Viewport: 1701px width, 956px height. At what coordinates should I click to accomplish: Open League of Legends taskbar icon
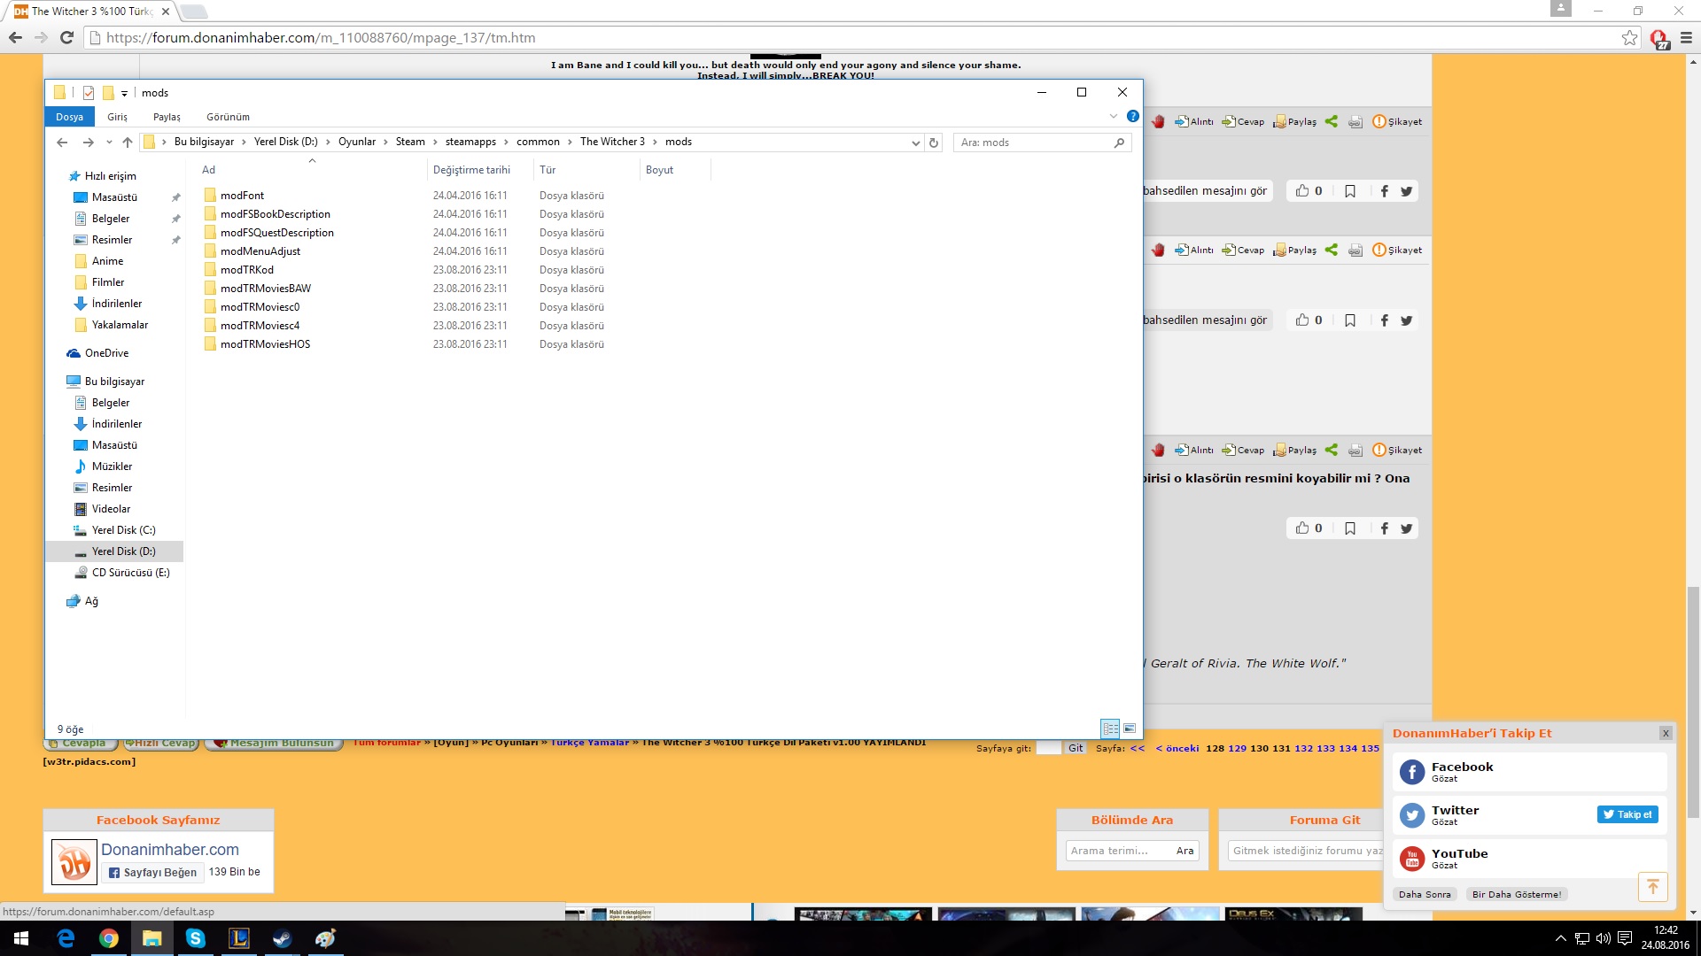[x=239, y=938]
